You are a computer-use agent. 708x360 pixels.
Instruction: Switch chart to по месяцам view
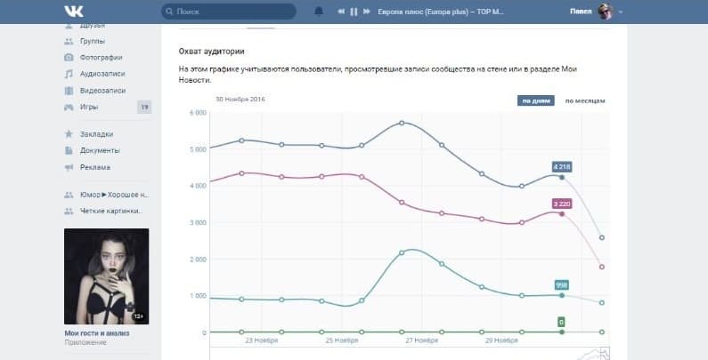(x=585, y=100)
